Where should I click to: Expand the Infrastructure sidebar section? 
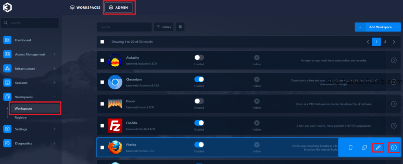pos(54,68)
